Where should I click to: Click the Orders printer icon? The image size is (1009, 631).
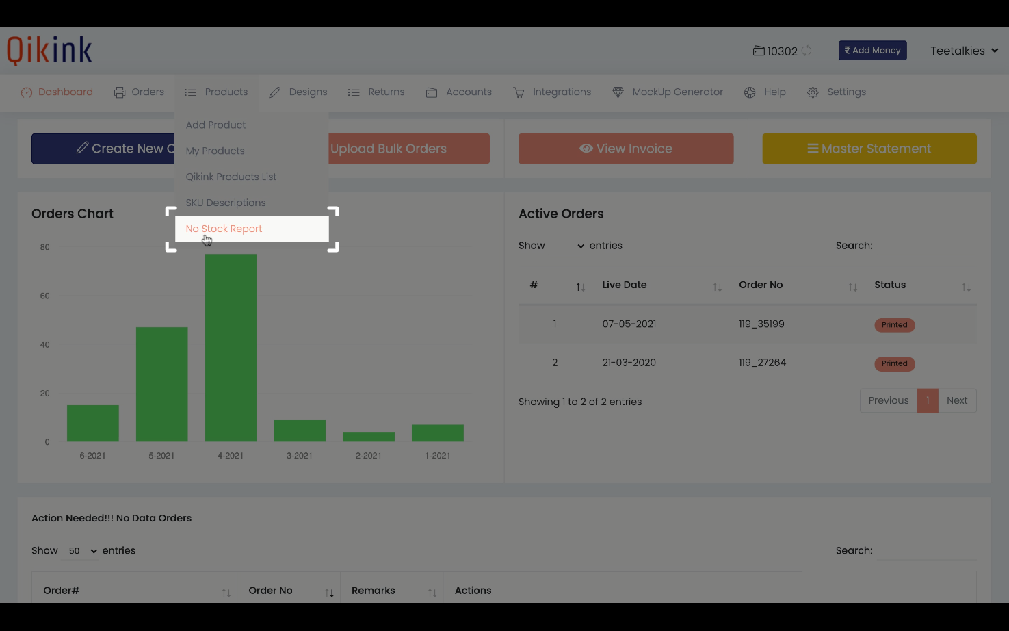click(x=119, y=91)
